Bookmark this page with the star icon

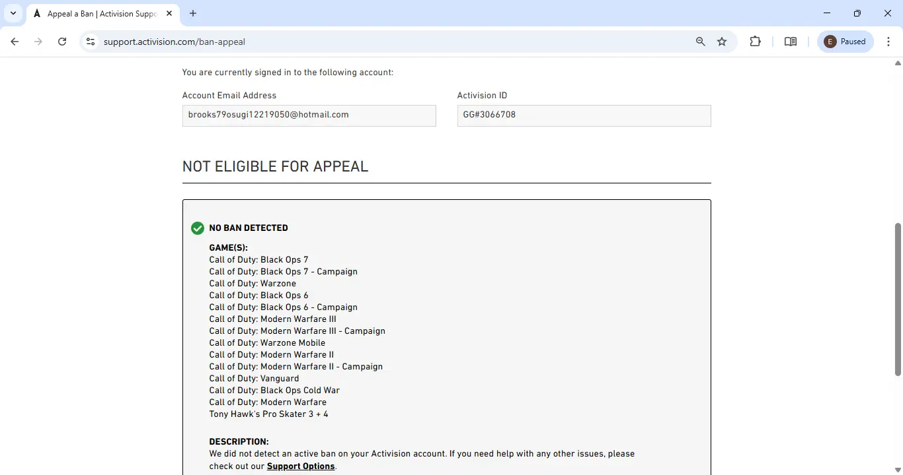point(722,42)
